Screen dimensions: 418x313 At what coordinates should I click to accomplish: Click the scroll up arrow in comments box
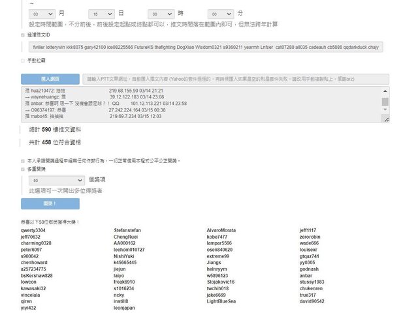385,92
